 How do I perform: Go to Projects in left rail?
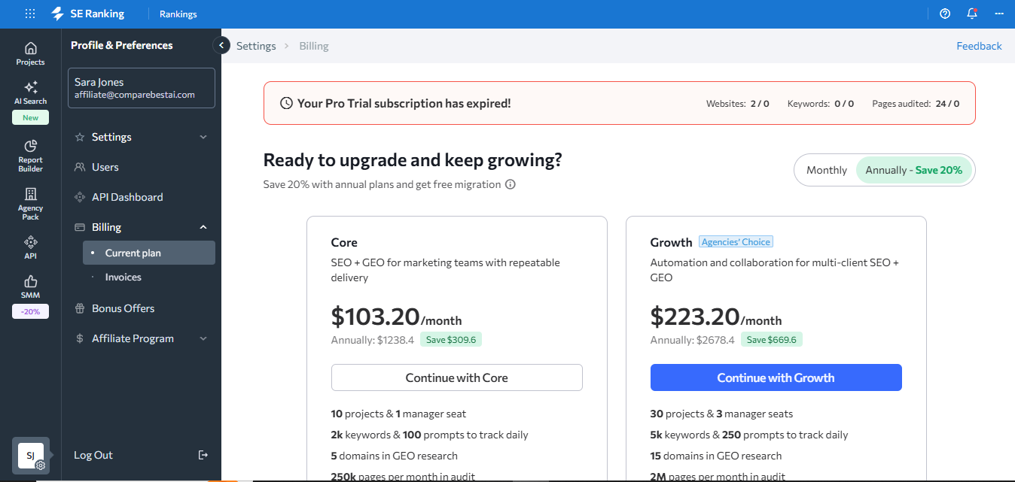31,53
